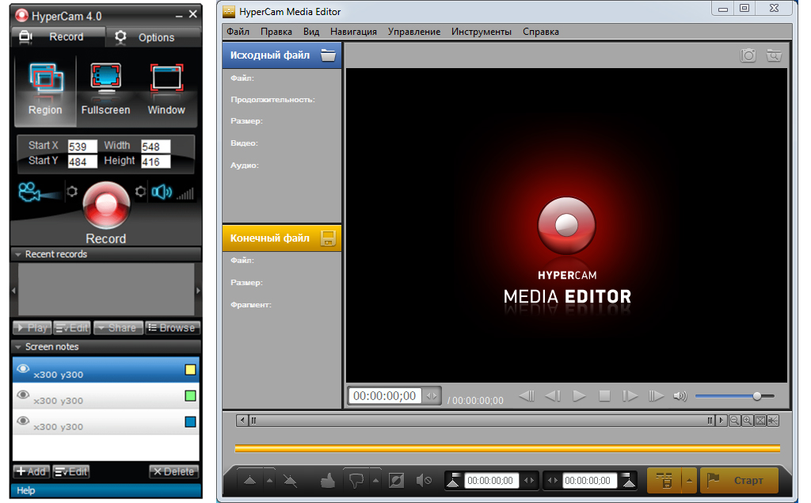
Task: Click the Start X input field
Action: tap(82, 146)
